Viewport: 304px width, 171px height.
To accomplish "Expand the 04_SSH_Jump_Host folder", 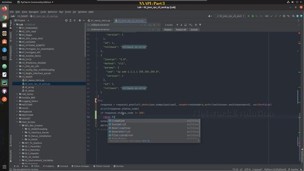I will pos(17,38).
